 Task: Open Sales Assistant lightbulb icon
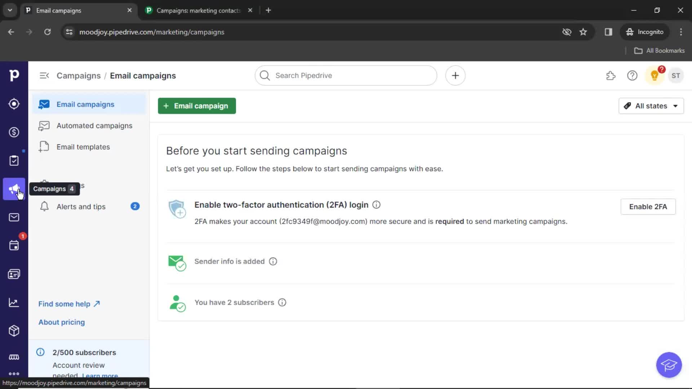click(x=655, y=76)
